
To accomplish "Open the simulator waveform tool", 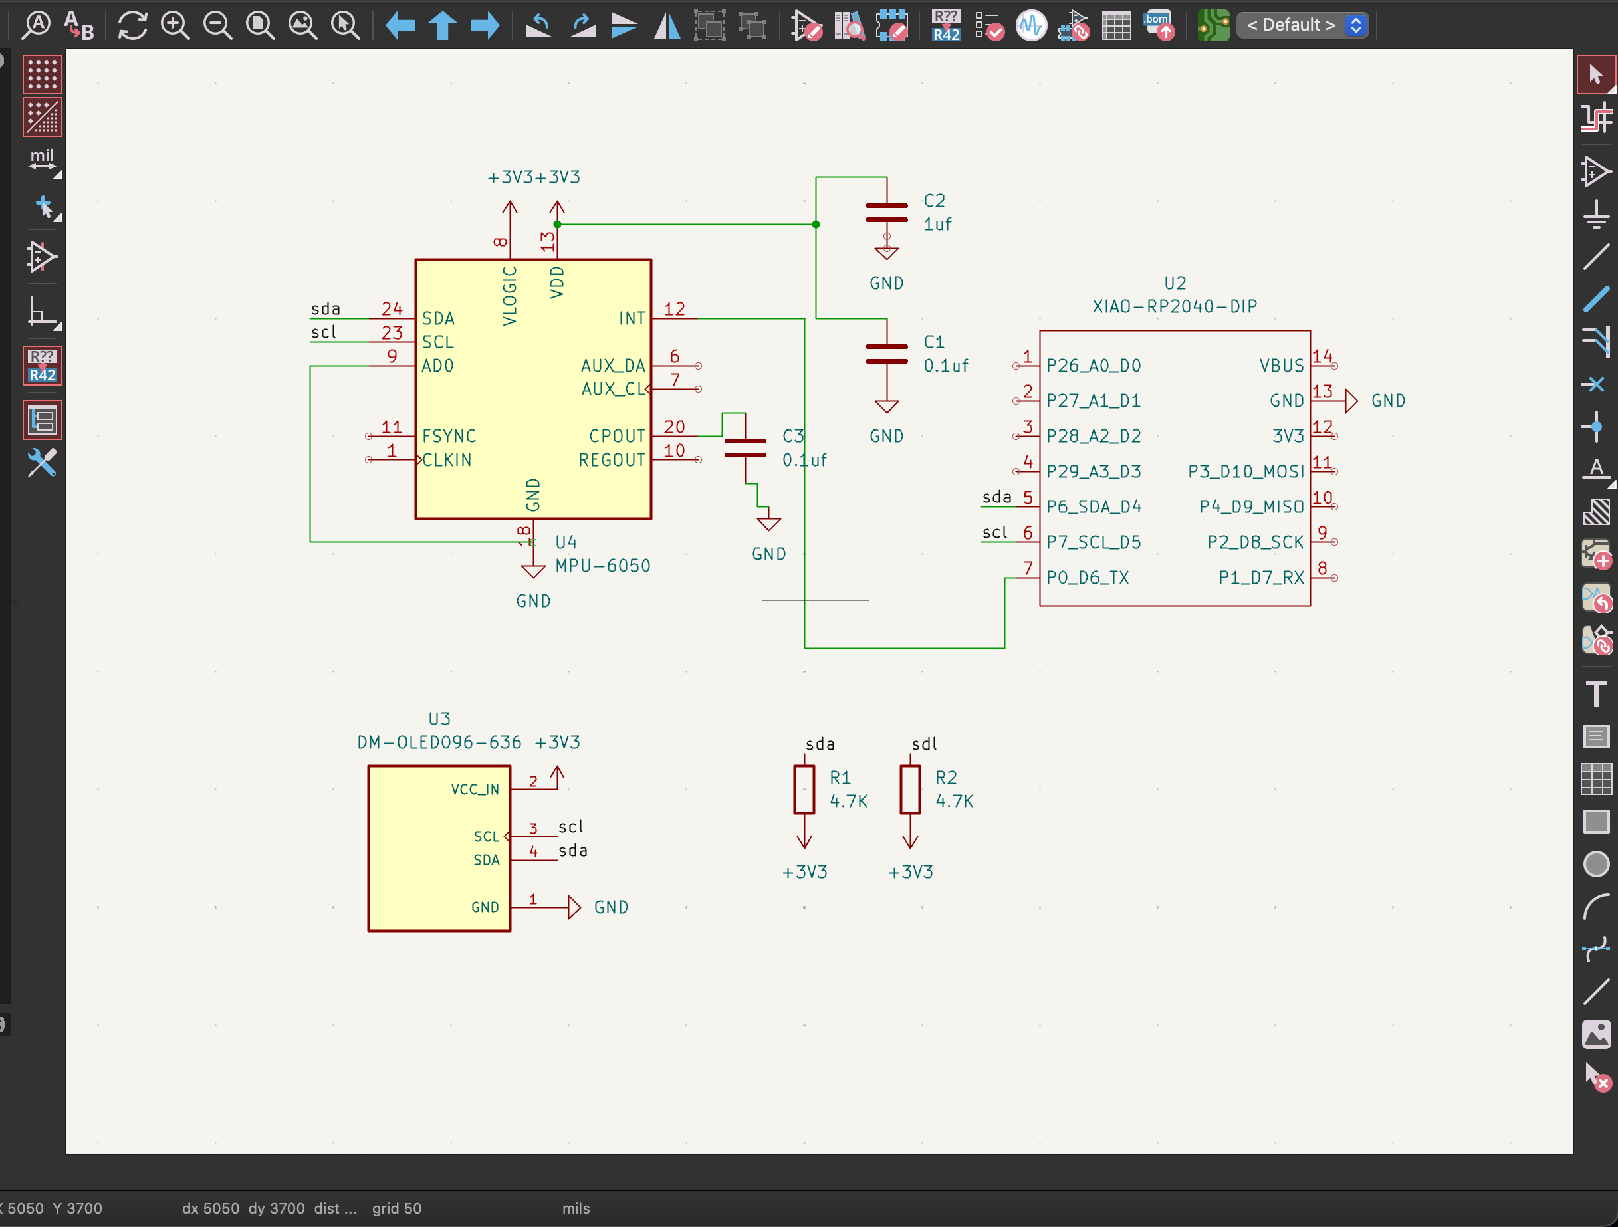I will pos(1030,25).
